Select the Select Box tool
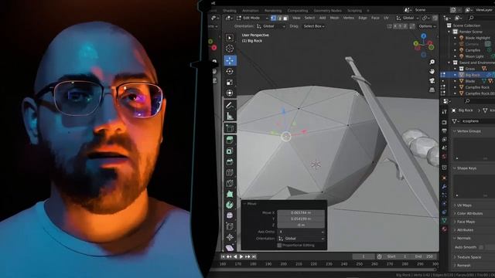Screen dimensions: 495x278 pos(230,38)
